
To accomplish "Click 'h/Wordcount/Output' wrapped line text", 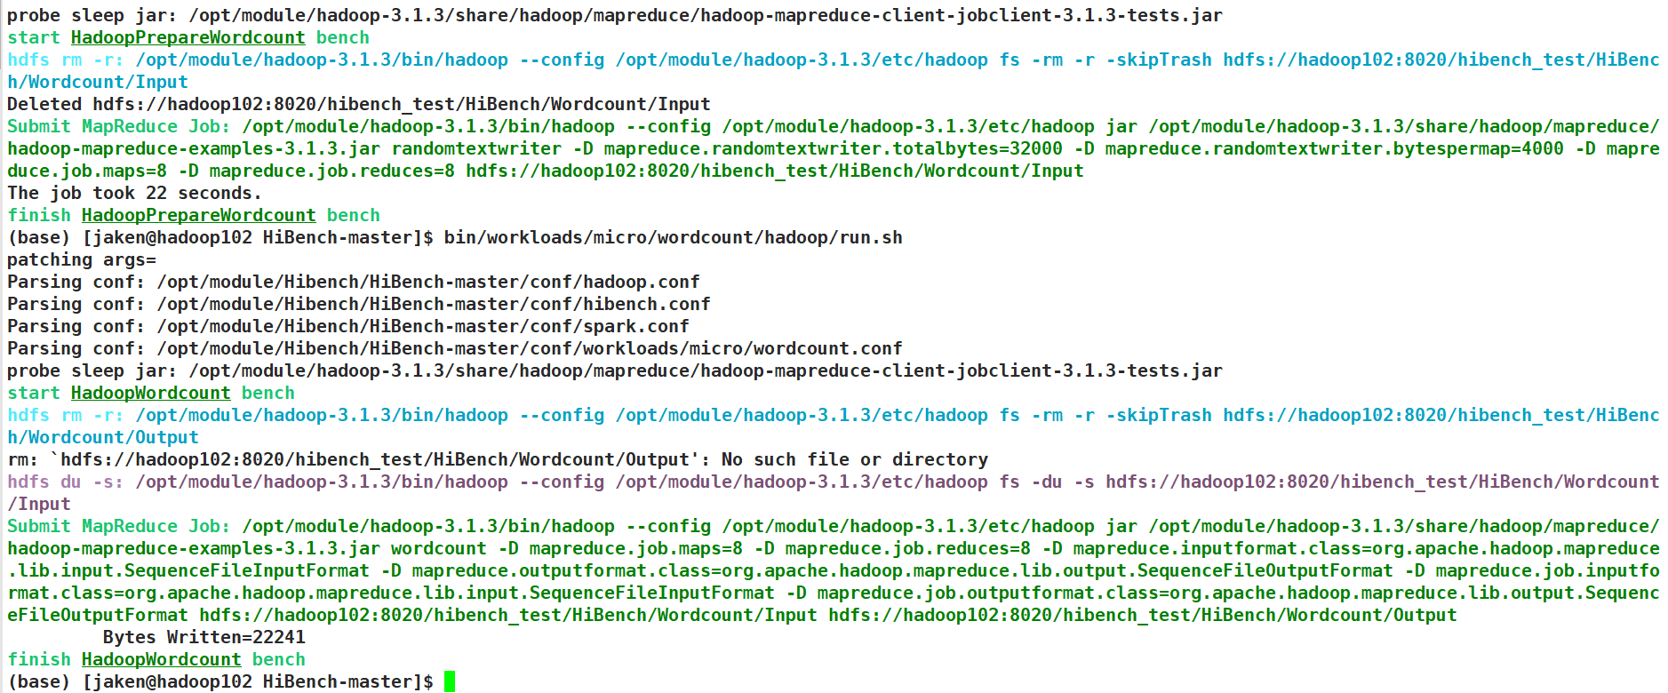I will point(103,437).
